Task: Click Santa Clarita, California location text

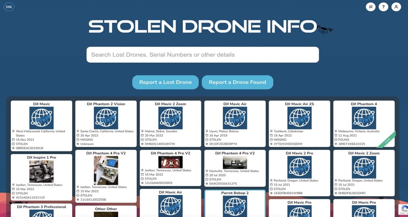Action: [107, 131]
